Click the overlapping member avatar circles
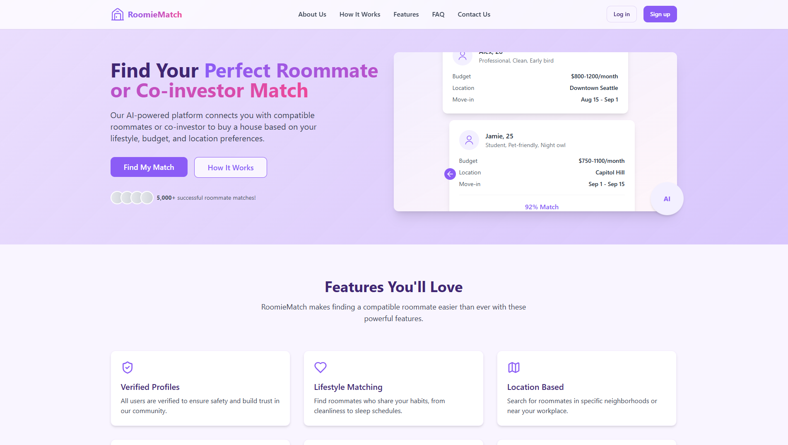Viewport: 788px width, 445px height. (132, 198)
